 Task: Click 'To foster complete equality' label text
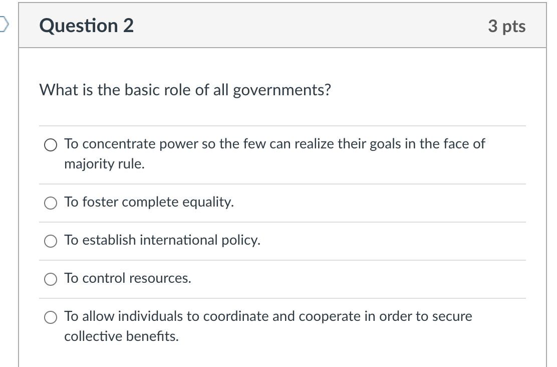pos(149,202)
